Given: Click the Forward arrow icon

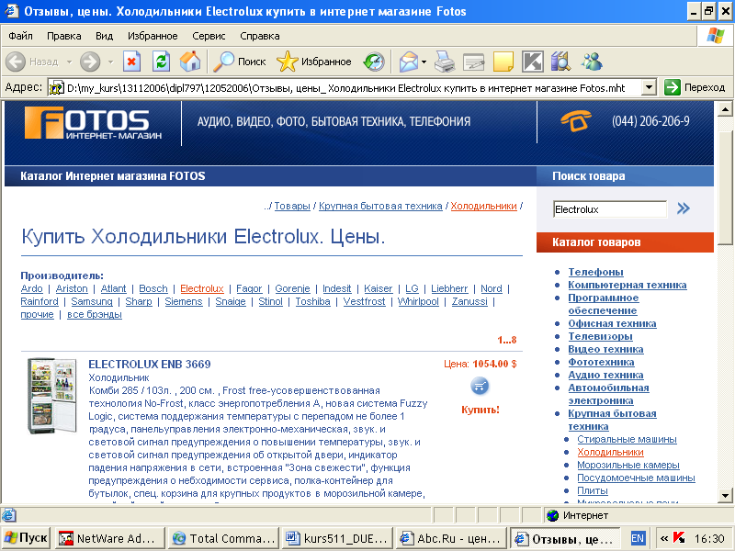Looking at the screenshot, I should click(90, 62).
